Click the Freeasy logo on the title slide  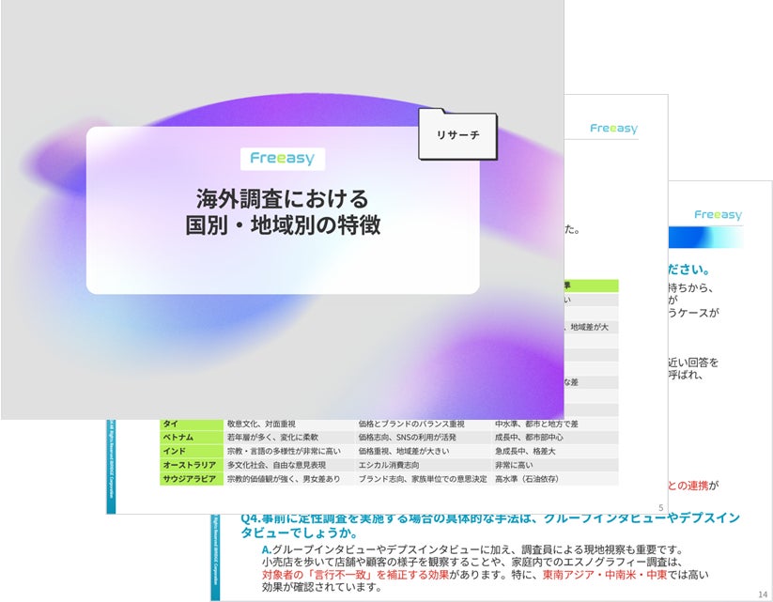point(283,159)
